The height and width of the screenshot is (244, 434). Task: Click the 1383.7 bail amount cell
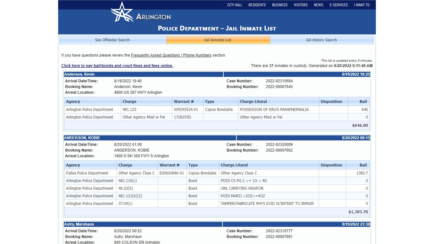tap(358, 173)
